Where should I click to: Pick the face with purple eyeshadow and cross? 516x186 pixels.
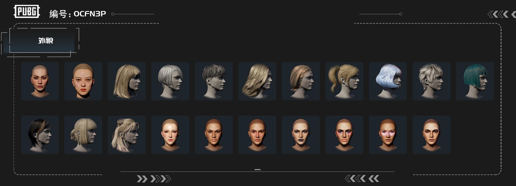344,135
